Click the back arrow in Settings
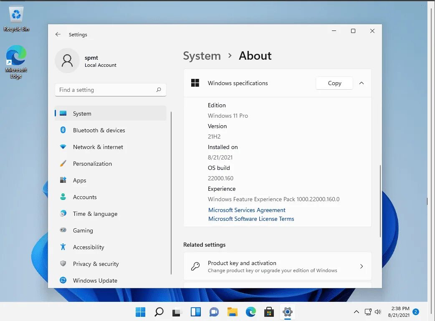The height and width of the screenshot is (321, 435). (58, 34)
